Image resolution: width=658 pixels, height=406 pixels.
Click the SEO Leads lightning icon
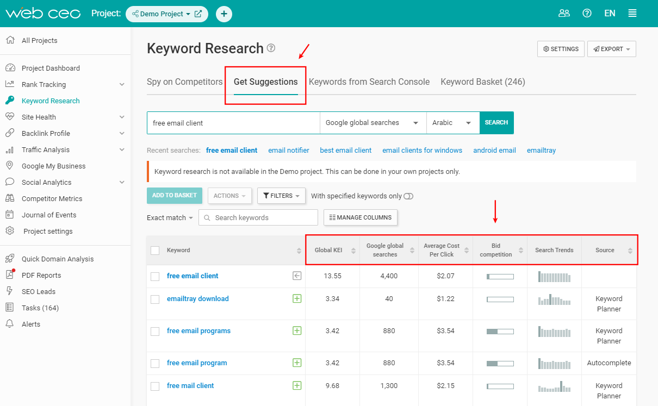point(10,291)
